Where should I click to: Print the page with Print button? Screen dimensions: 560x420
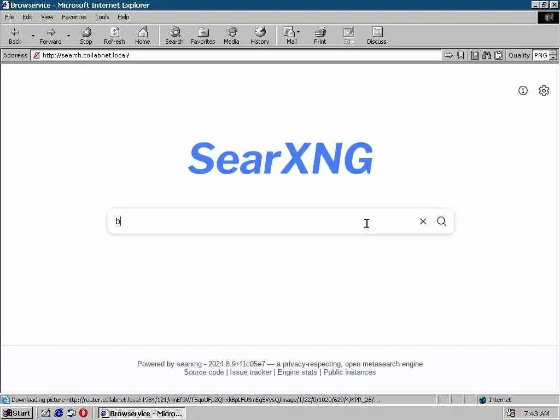click(320, 36)
